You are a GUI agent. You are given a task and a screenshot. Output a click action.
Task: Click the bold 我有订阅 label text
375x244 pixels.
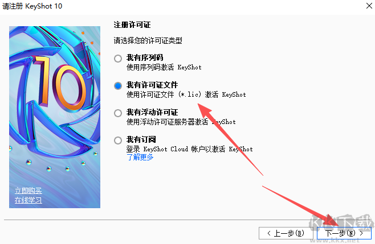[x=141, y=139]
